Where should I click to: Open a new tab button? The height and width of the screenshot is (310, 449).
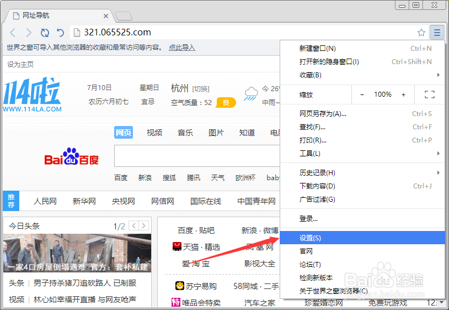(x=124, y=16)
